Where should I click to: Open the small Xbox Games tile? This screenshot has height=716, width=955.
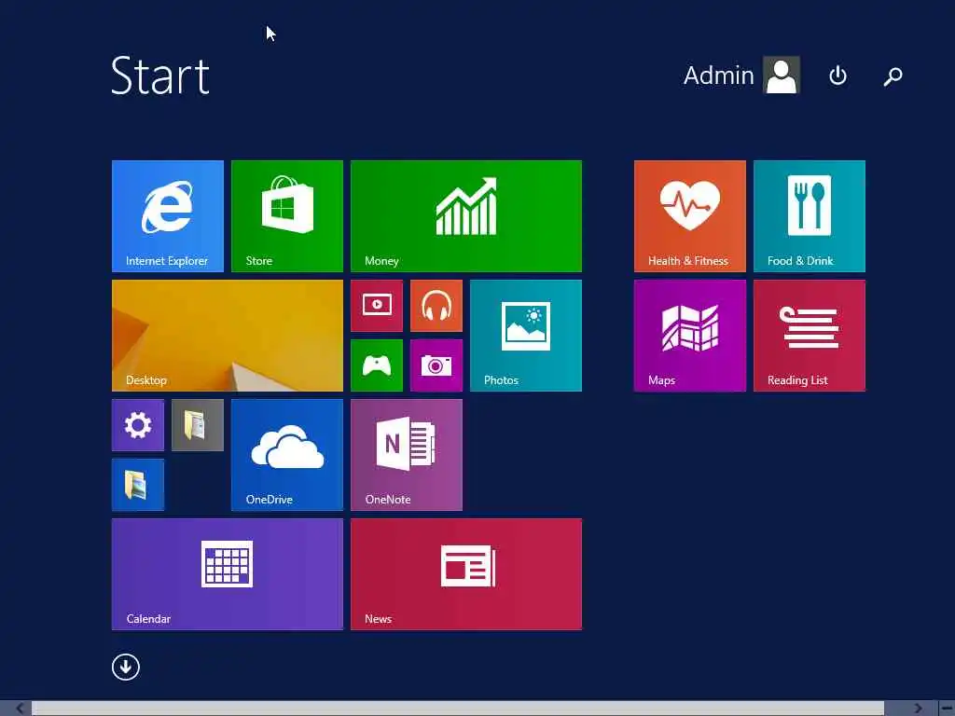pos(377,365)
